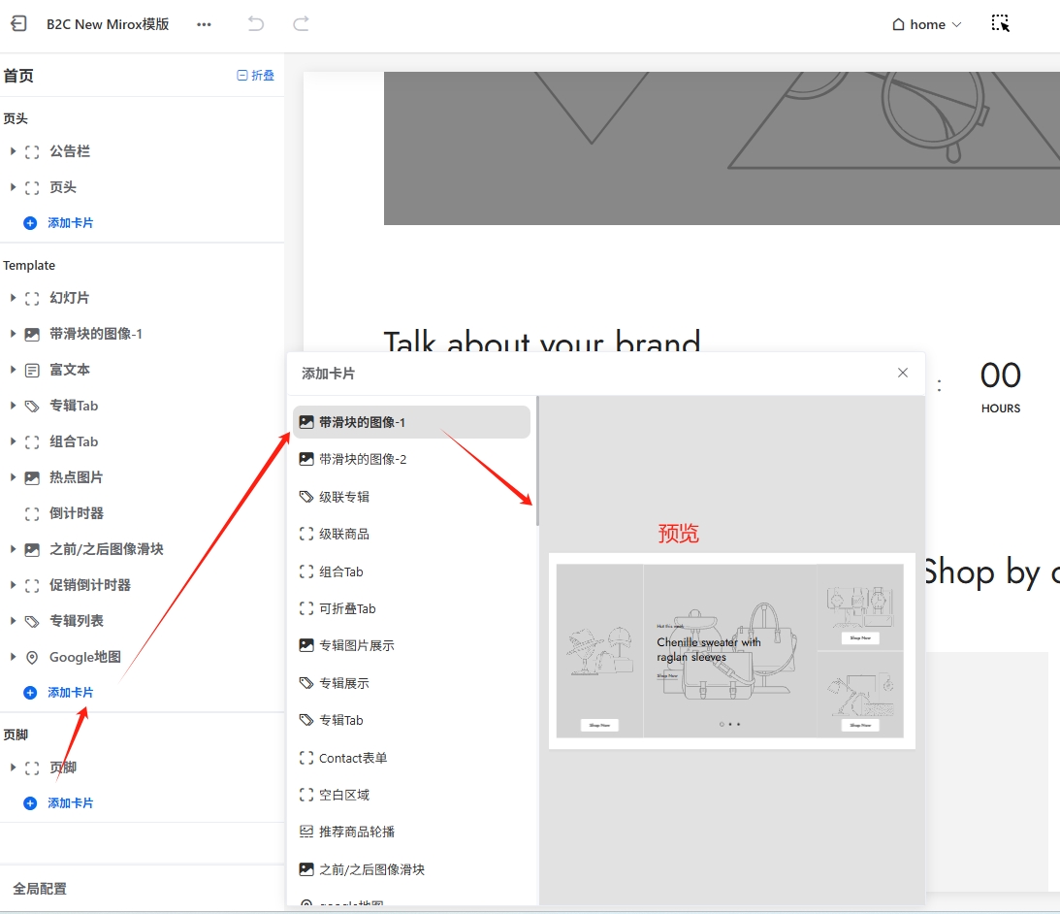Screen dimensions: 1060x914
Task: Expand the 公告栏 tree arrow
Action: (x=13, y=151)
